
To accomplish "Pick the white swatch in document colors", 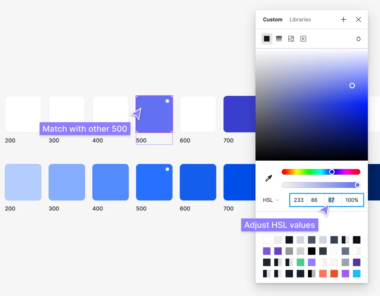I will [x=267, y=240].
